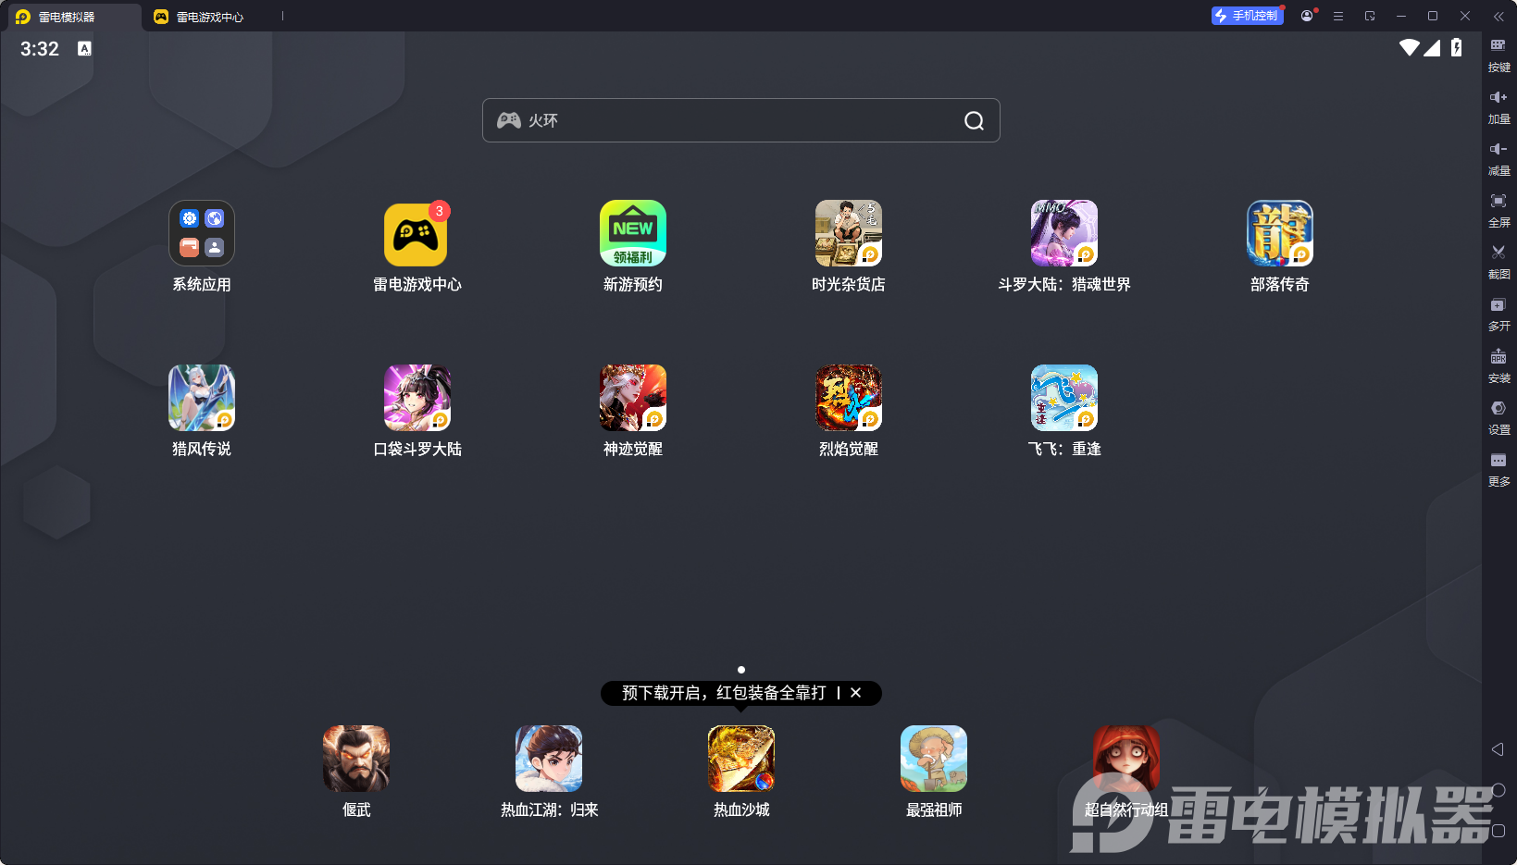
Task: Click the 预下载开启，红包装备全靠打 promo text
Action: 724,693
